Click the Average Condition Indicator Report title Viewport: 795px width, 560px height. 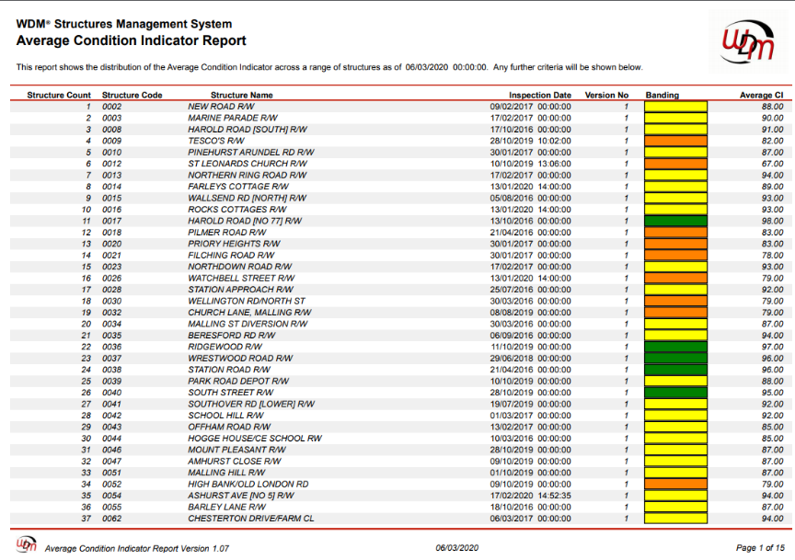132,41
